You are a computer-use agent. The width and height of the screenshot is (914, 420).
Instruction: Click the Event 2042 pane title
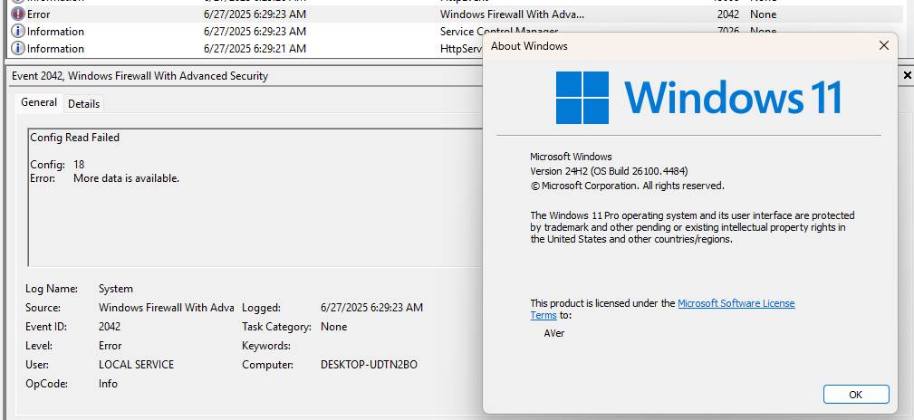point(140,76)
